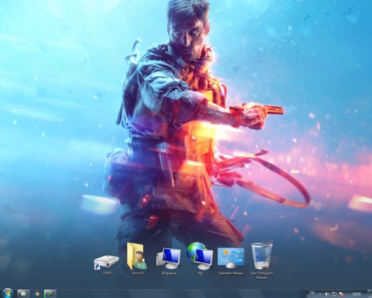Viewport: 372px width, 298px height.
Task: Show calendar by clicking the 13:23 clock
Action: pyautogui.click(x=356, y=293)
